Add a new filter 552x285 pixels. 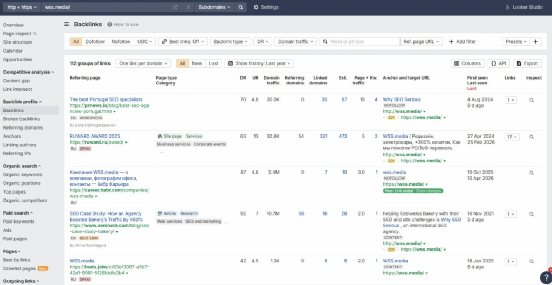coord(462,41)
